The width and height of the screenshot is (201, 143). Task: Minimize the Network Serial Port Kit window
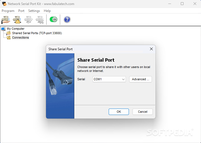[170, 4]
